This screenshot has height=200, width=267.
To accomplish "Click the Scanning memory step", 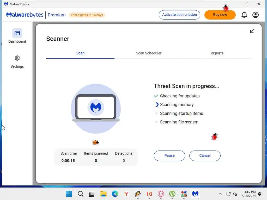I will 174,105.
